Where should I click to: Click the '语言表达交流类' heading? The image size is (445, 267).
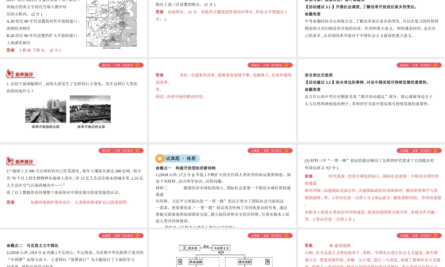coord(319,75)
